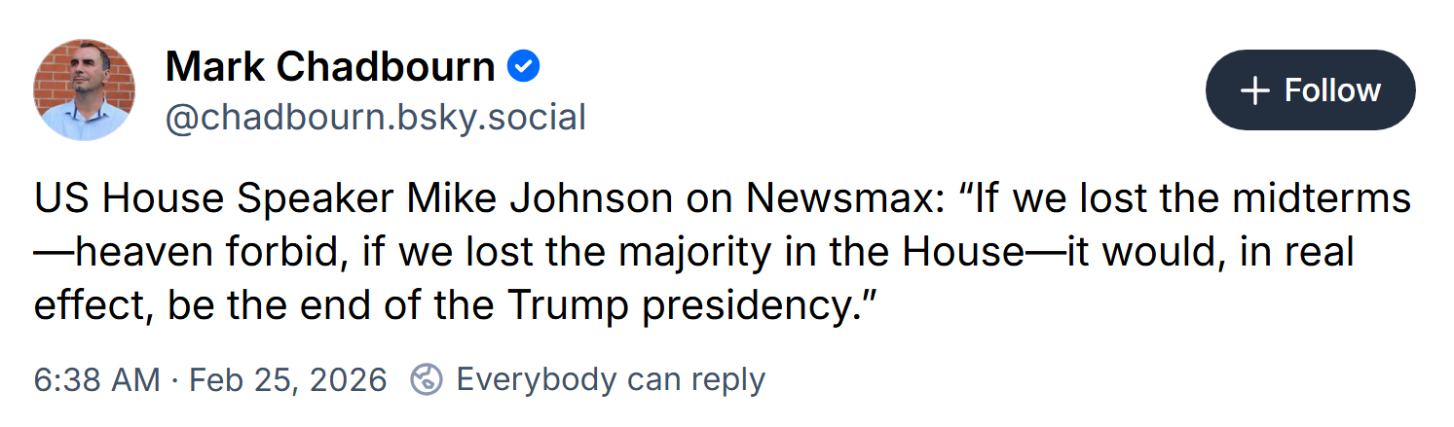Click the plus icon in Follow button

pyautogui.click(x=1255, y=90)
